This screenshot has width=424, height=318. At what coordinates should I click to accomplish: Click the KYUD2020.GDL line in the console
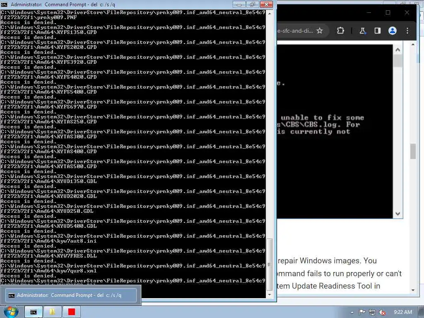point(49,196)
